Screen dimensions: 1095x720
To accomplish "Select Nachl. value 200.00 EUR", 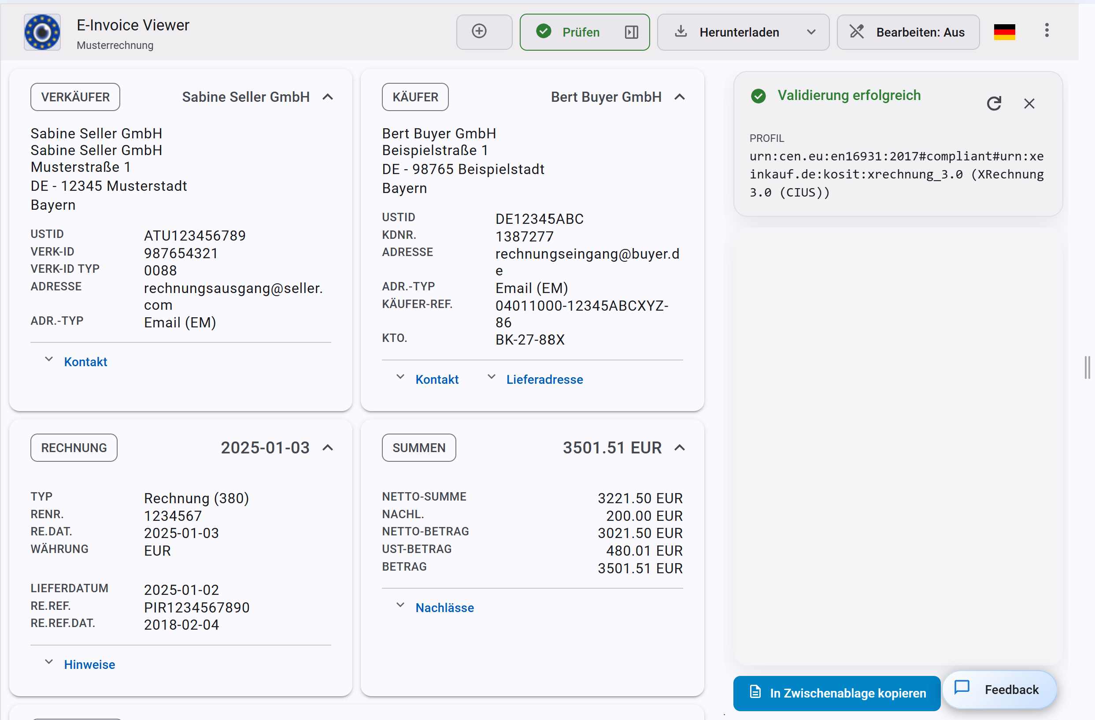I will click(644, 516).
